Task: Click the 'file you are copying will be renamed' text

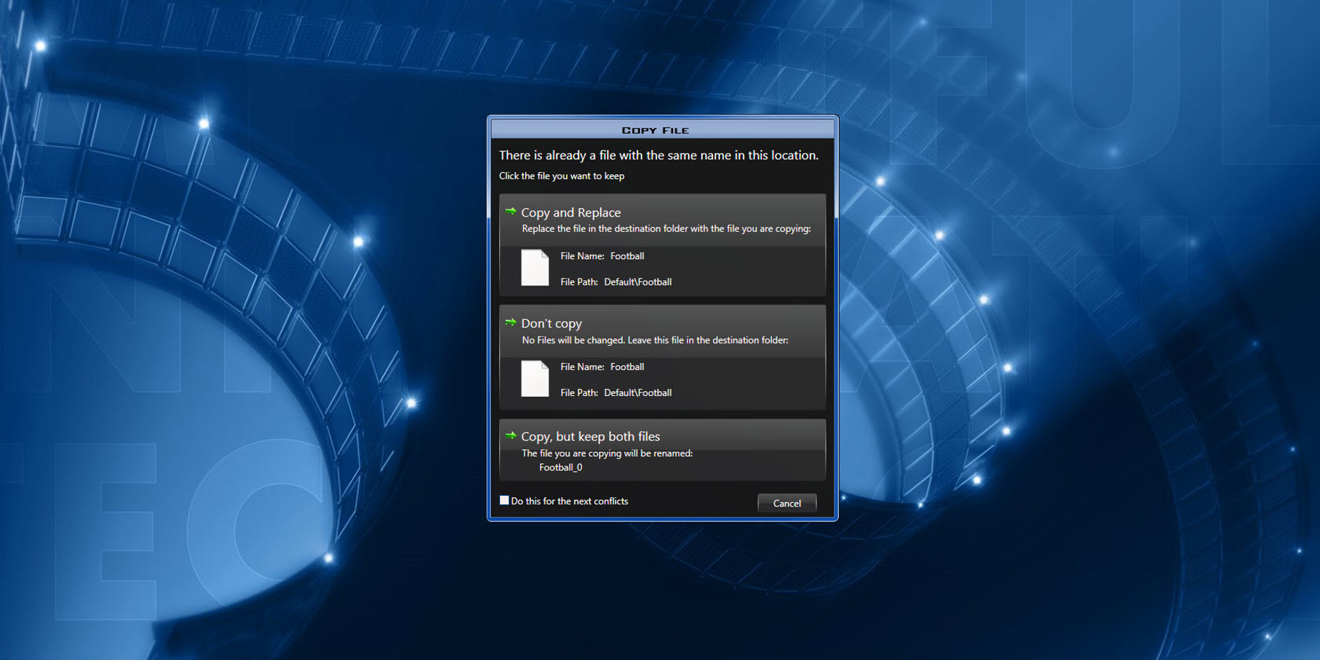Action: coord(607,453)
